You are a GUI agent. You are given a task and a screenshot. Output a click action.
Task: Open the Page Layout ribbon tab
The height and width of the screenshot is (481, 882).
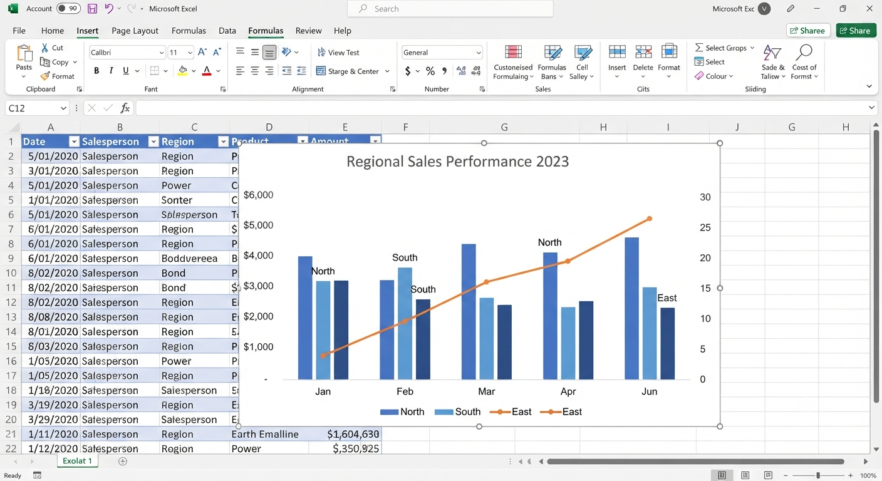(x=135, y=31)
